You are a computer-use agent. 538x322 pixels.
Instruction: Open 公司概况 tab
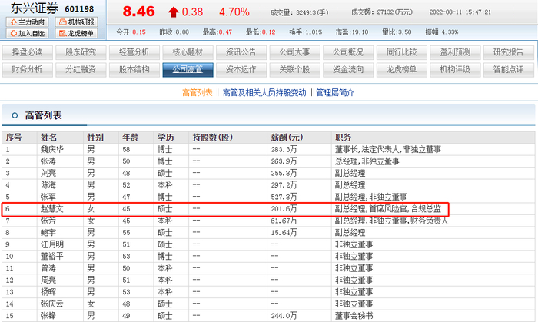tap(349, 52)
